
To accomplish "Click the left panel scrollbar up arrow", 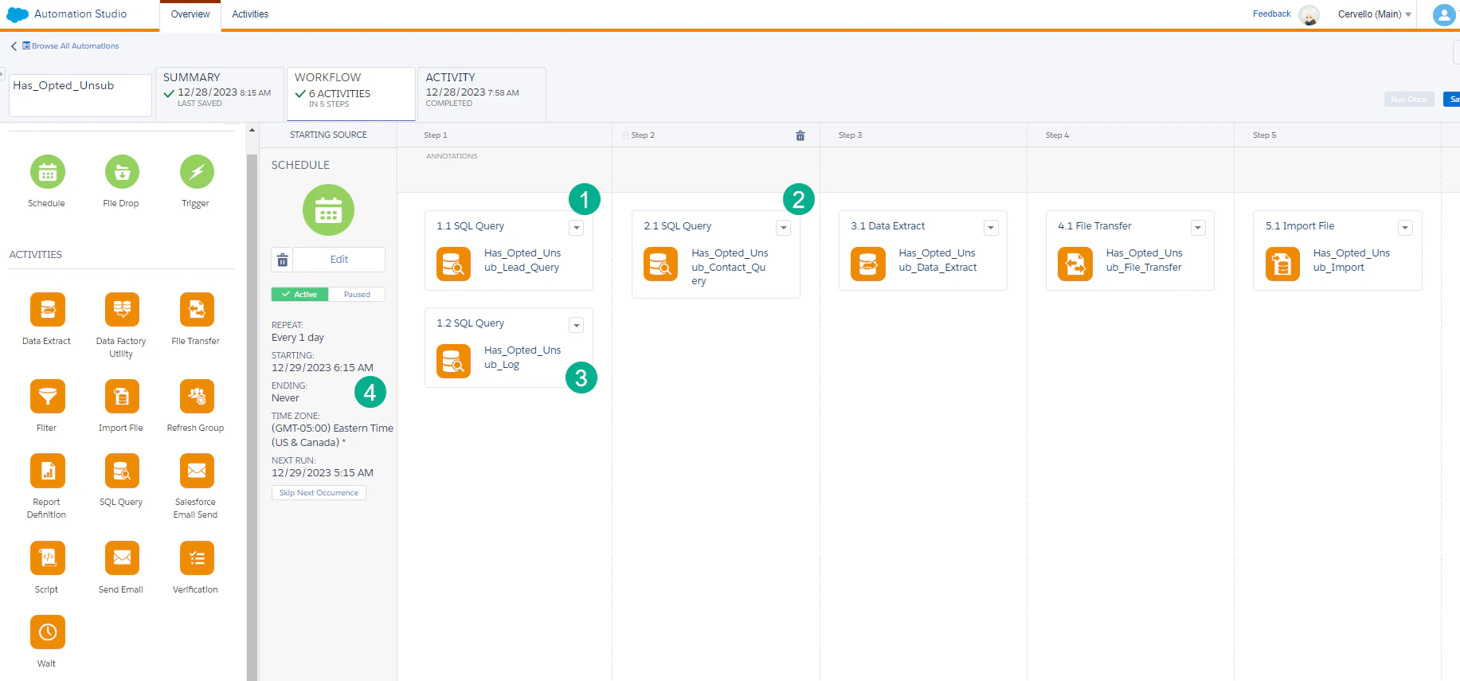I will coord(252,130).
